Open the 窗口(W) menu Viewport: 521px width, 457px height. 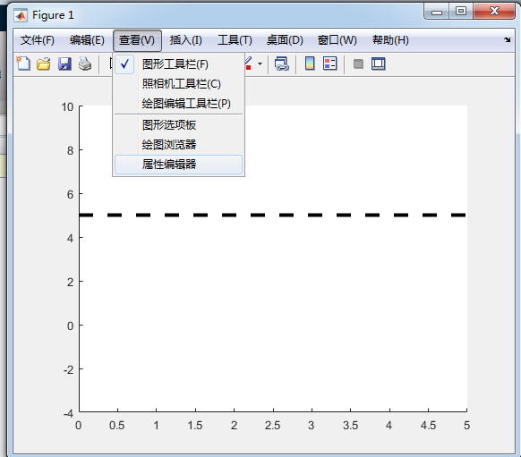point(337,40)
